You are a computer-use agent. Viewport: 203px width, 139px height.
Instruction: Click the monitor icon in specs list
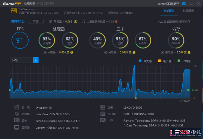point(17,127)
